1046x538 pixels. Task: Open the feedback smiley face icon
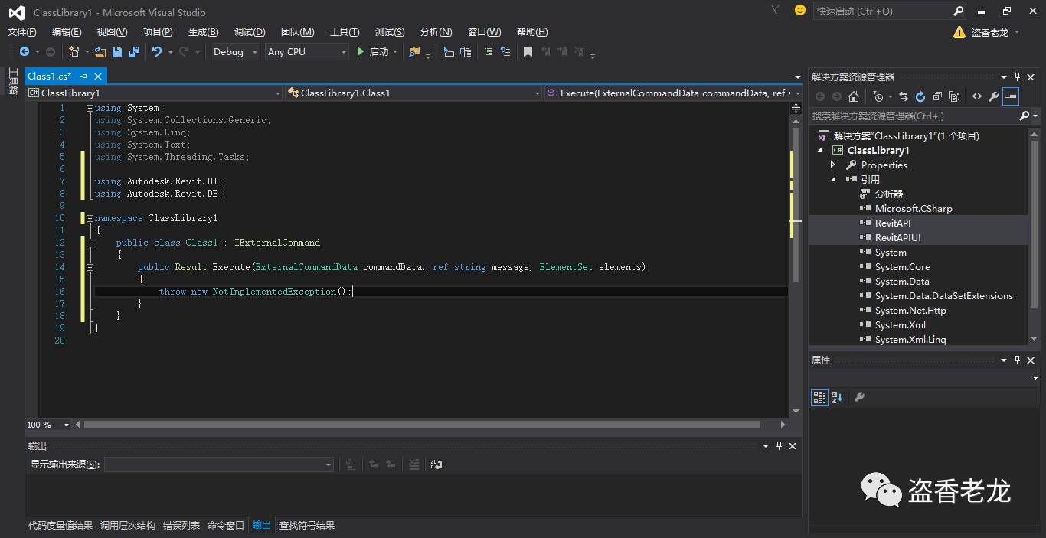click(x=800, y=11)
